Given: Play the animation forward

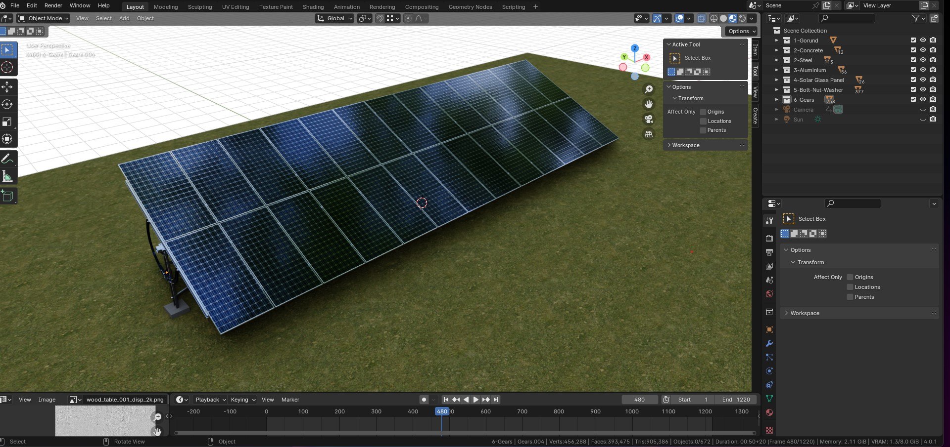Looking at the screenshot, I should pyautogui.click(x=476, y=400).
